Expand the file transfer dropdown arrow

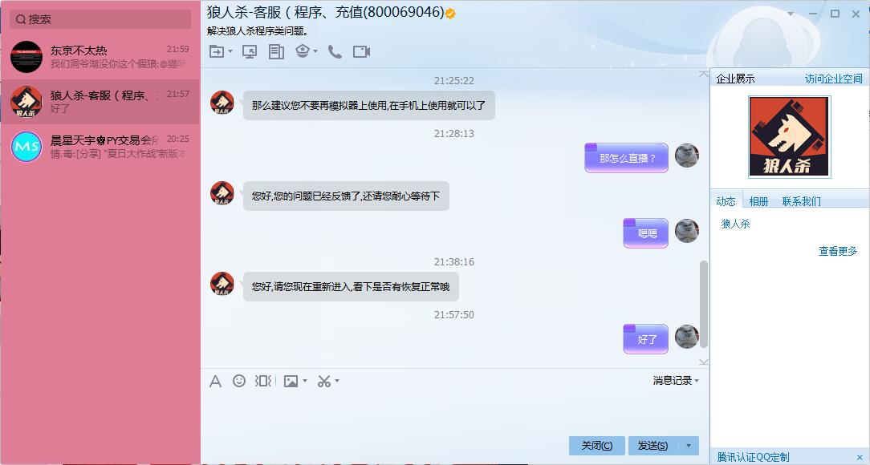[230, 51]
